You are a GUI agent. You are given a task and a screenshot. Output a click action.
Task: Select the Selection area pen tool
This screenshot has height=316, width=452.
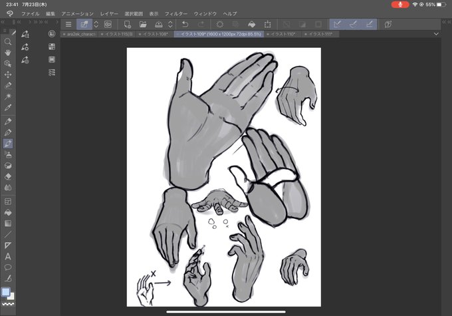[8, 85]
